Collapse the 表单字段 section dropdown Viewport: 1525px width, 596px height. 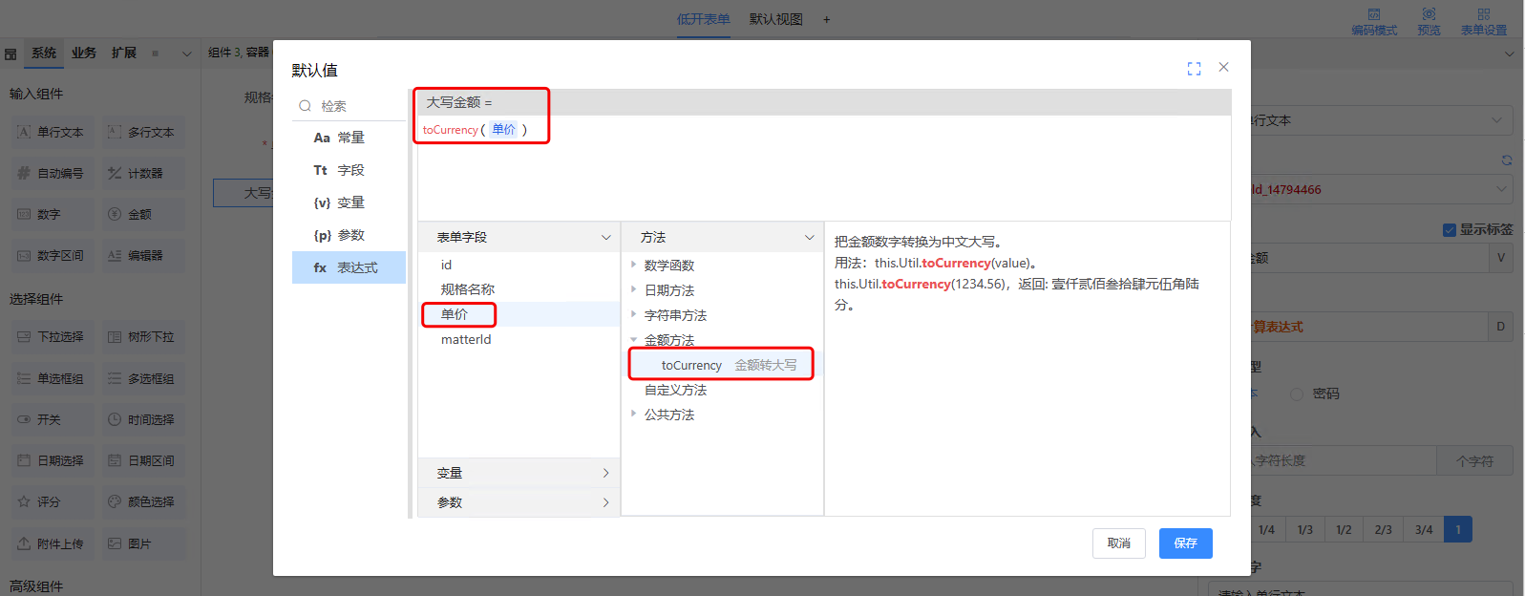(605, 237)
